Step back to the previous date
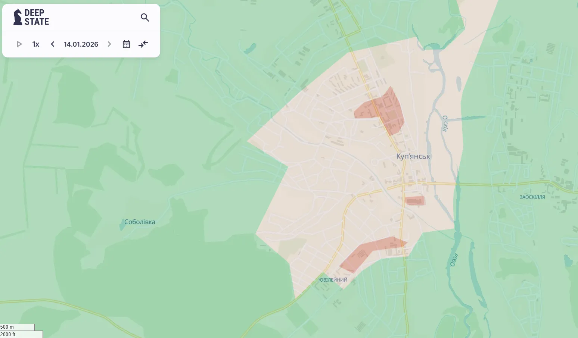 point(53,44)
